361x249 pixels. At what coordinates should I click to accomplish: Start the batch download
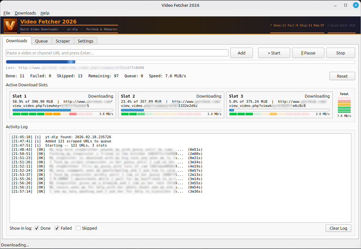(274, 53)
